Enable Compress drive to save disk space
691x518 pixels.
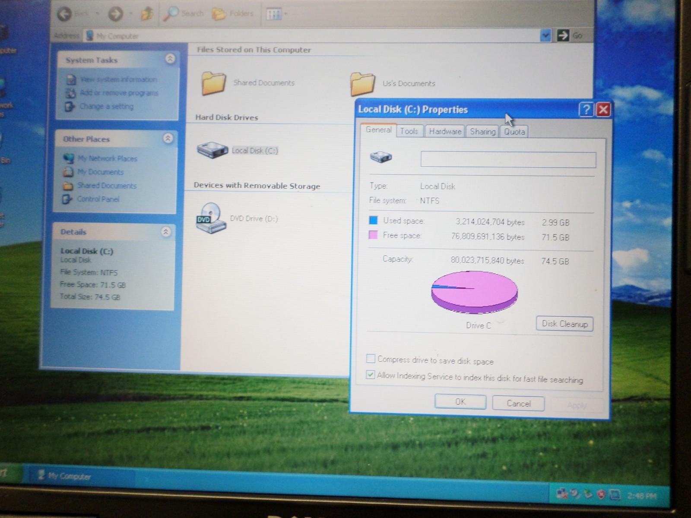click(371, 359)
